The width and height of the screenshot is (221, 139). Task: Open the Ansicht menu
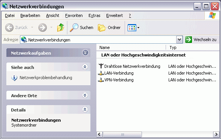pyautogui.click(x=53, y=15)
